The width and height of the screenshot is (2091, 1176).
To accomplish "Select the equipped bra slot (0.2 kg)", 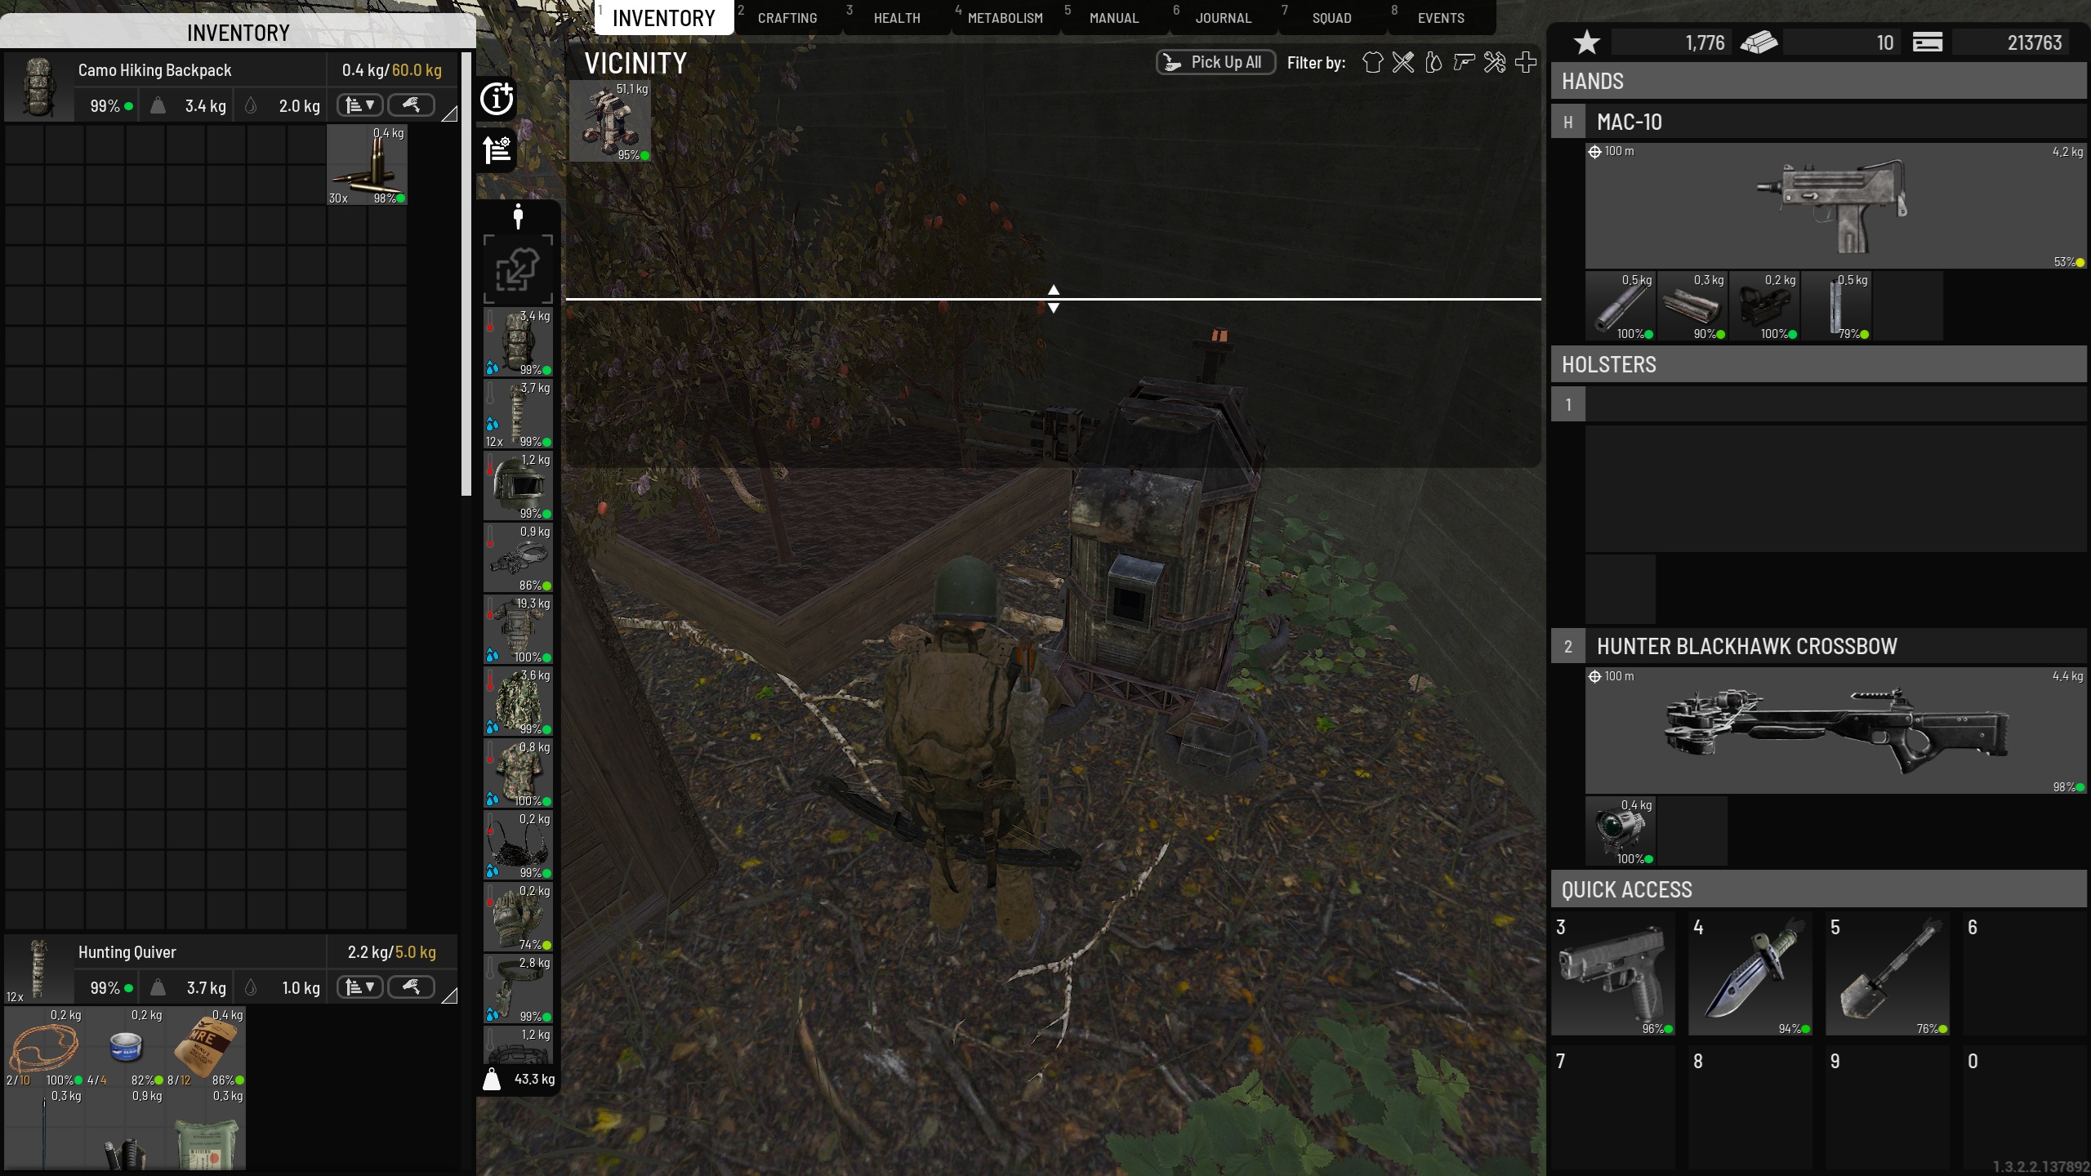I will click(x=518, y=845).
